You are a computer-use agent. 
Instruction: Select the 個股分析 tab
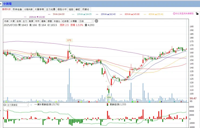pos(62,9)
